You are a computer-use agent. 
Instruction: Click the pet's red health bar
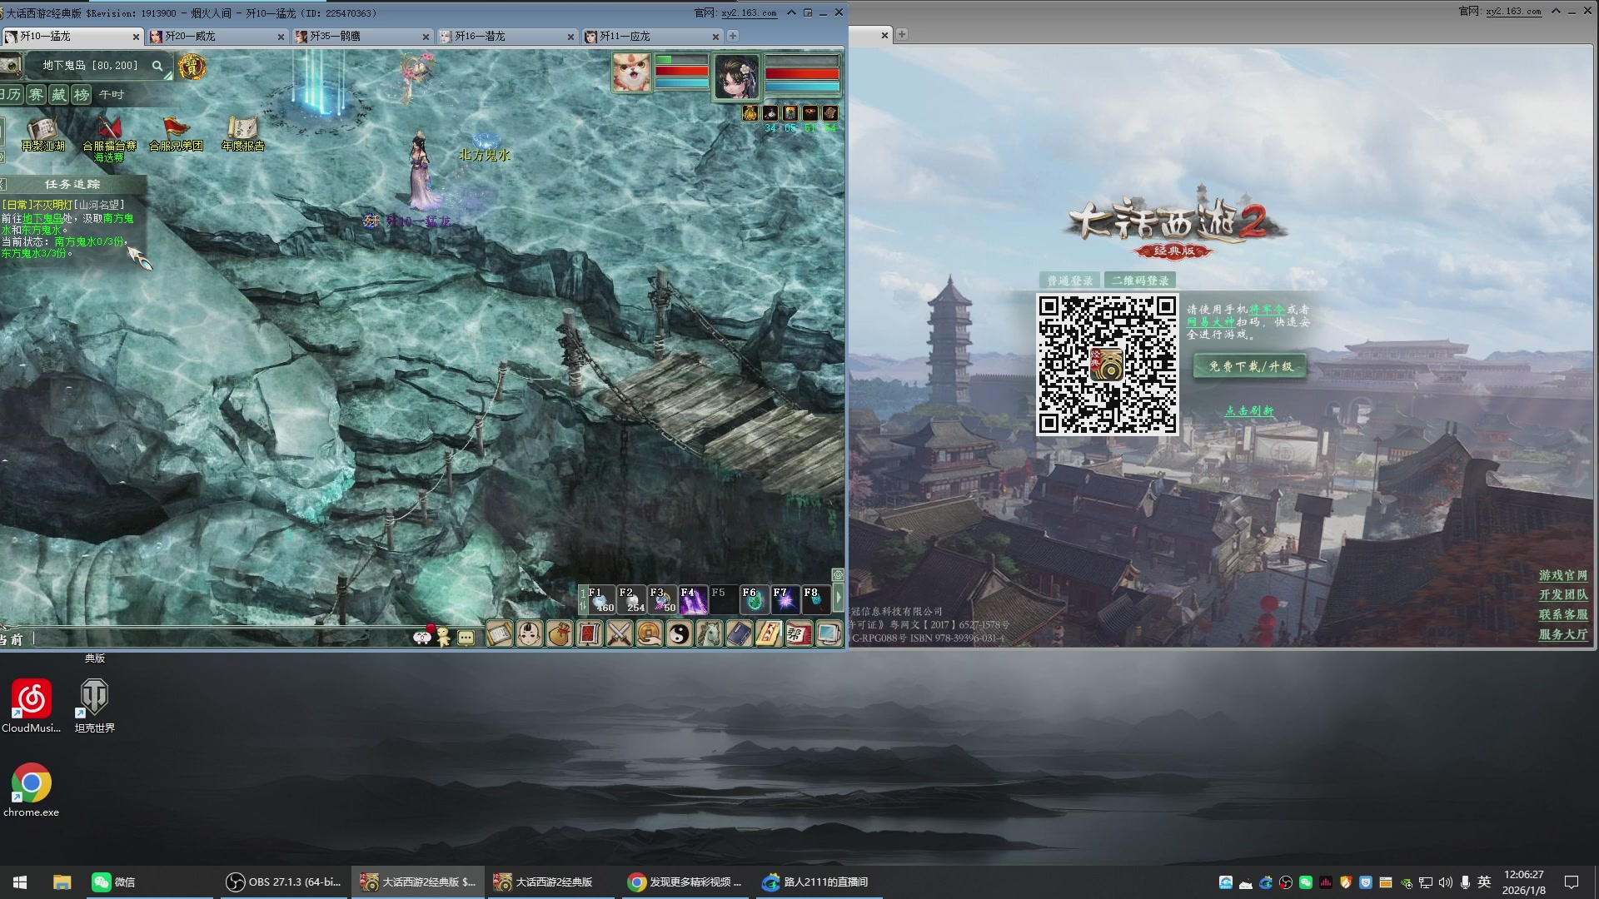tap(681, 72)
